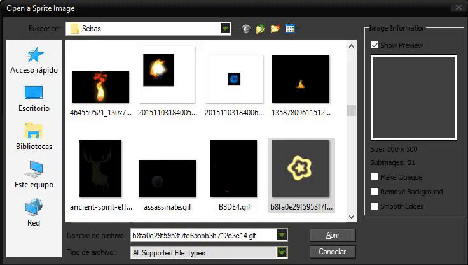Screen dimensions: 468x265
Task: Select the ancient-spirit-eff deer thumbnail
Action: pyautogui.click(x=100, y=169)
